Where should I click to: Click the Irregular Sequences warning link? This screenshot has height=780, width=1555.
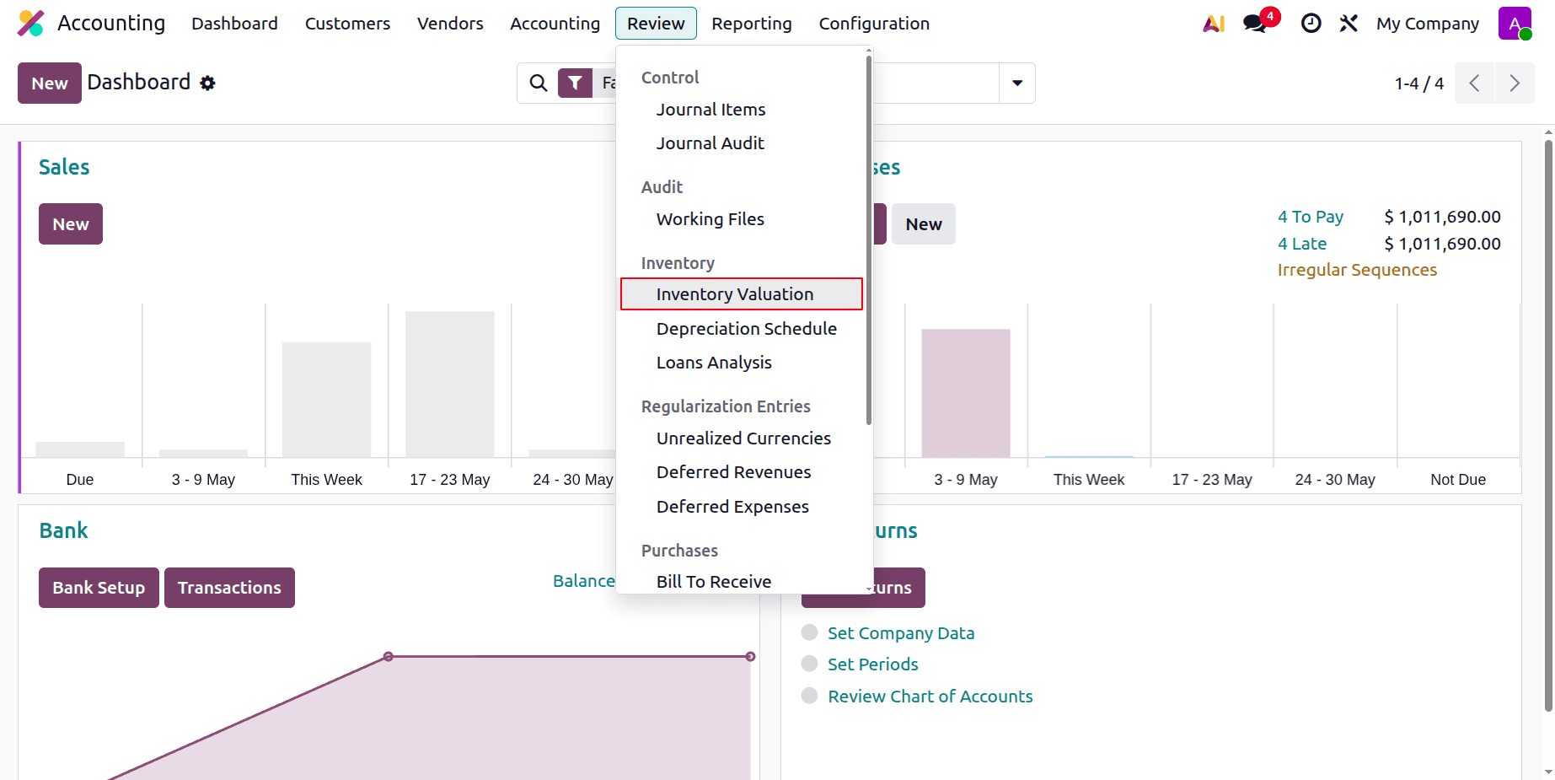[x=1357, y=270]
